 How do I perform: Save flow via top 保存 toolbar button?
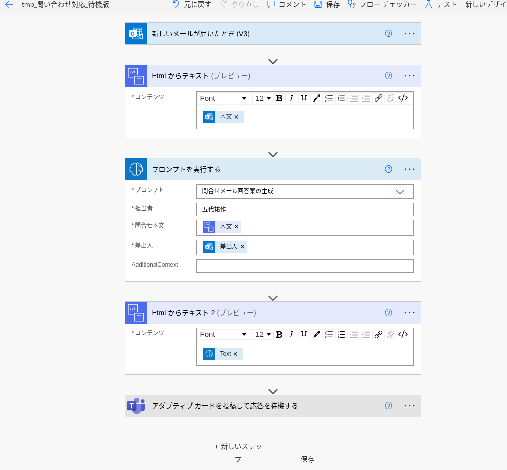(327, 4)
